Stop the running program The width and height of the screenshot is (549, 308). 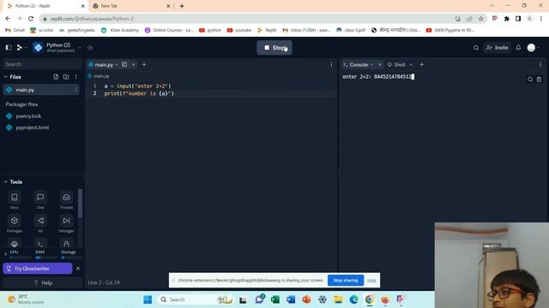click(274, 48)
